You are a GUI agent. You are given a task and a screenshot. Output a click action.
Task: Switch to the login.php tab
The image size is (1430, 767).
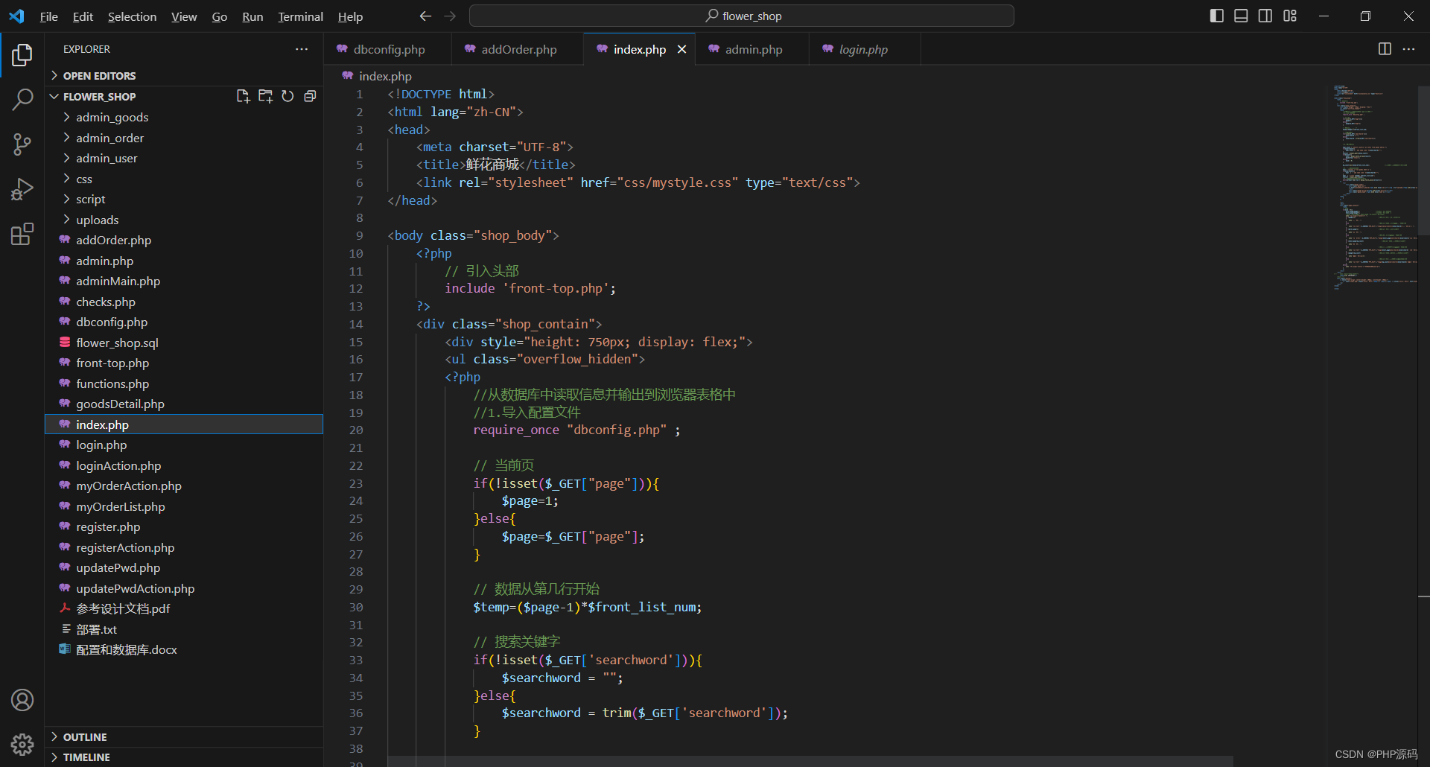pos(864,49)
